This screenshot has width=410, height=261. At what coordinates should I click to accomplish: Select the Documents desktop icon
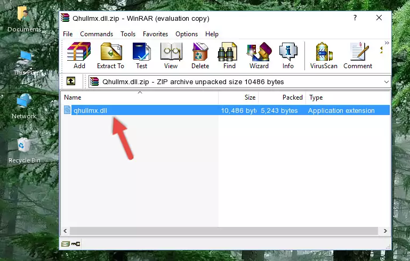(x=24, y=19)
